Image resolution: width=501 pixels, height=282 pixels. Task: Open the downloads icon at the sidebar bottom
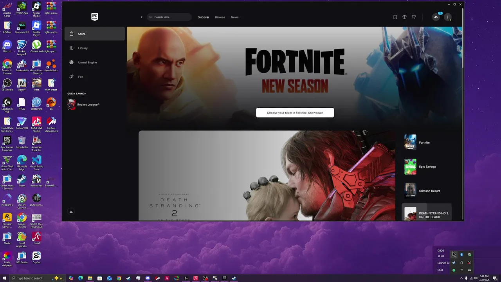(x=71, y=211)
